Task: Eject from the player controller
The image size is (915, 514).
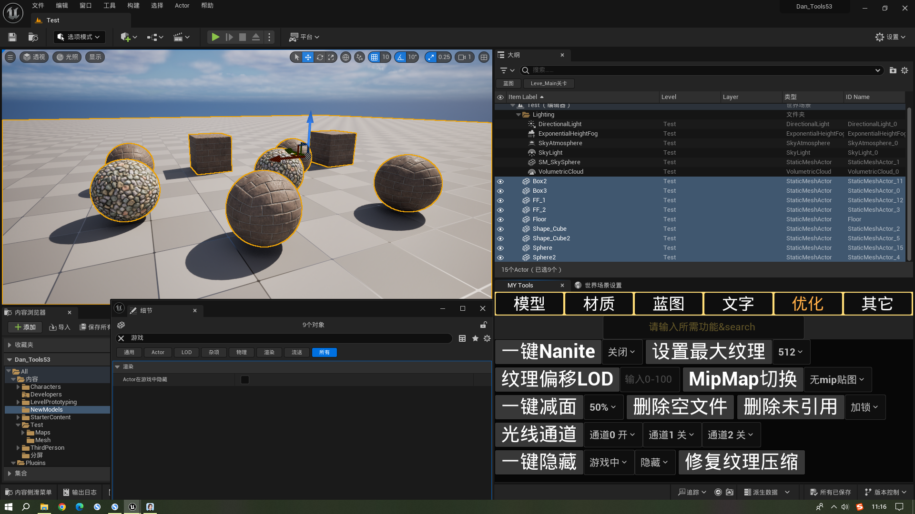Action: pos(256,37)
